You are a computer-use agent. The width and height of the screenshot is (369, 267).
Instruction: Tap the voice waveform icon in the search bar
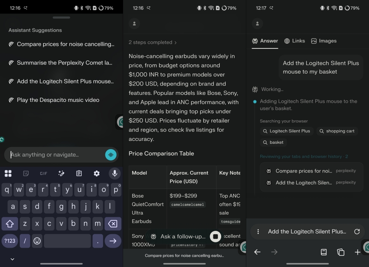tap(110, 155)
